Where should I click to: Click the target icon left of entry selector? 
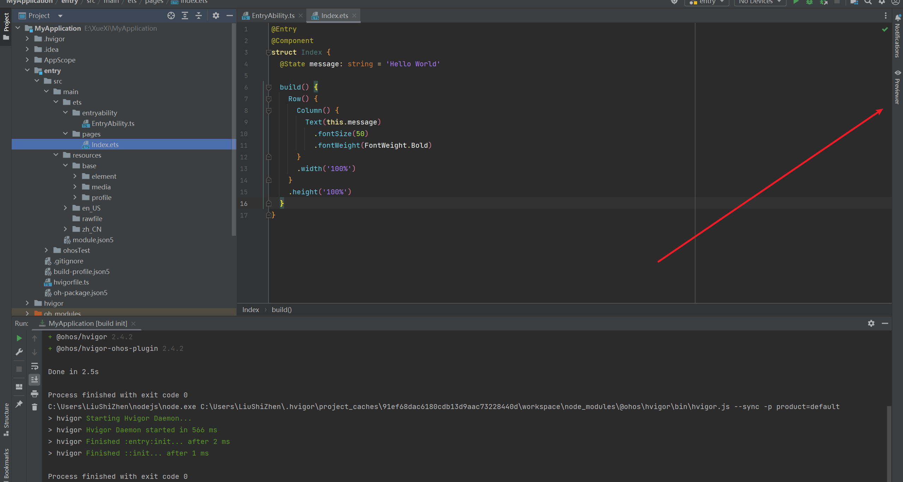[674, 2]
